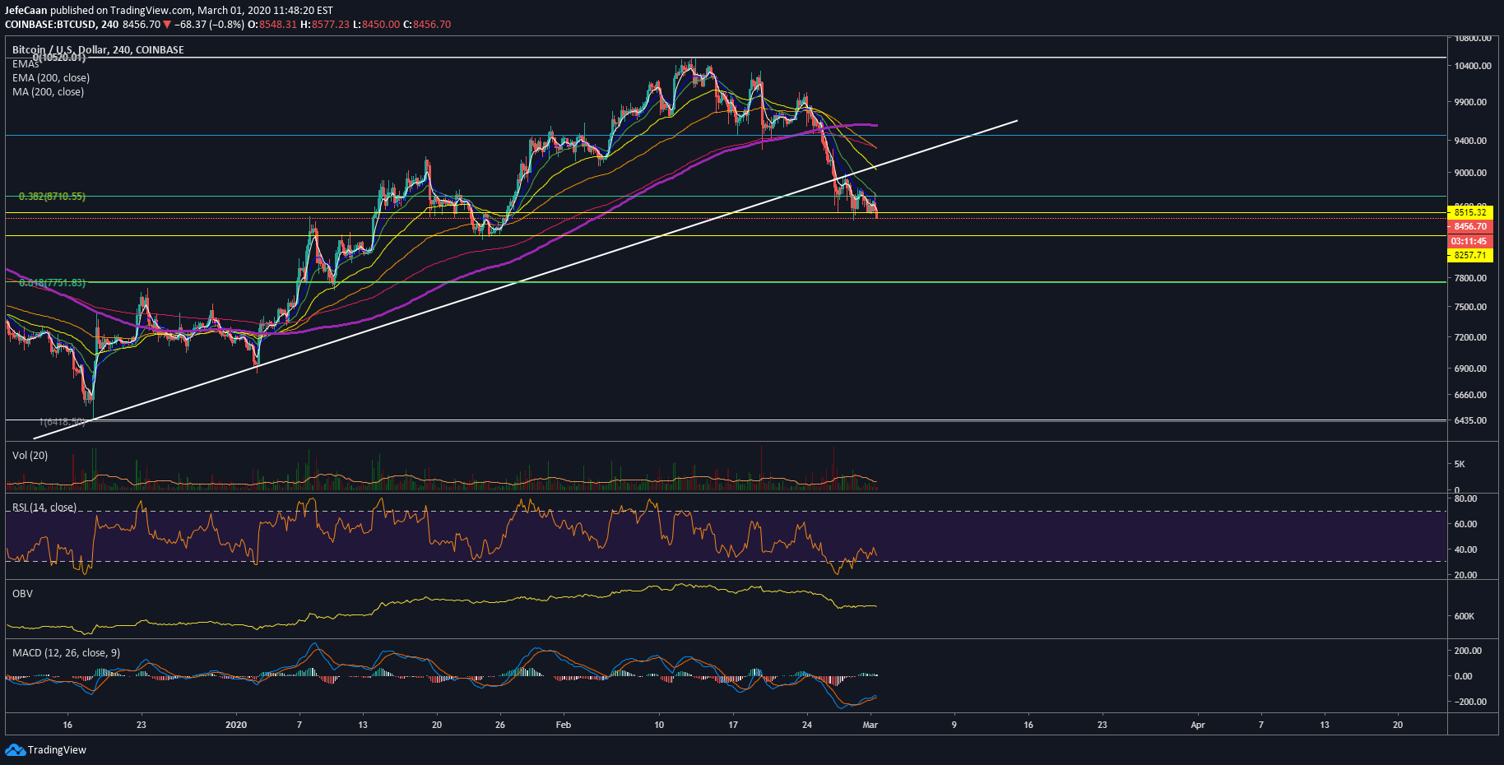Select the MA (200, close) indicator label

click(x=48, y=92)
